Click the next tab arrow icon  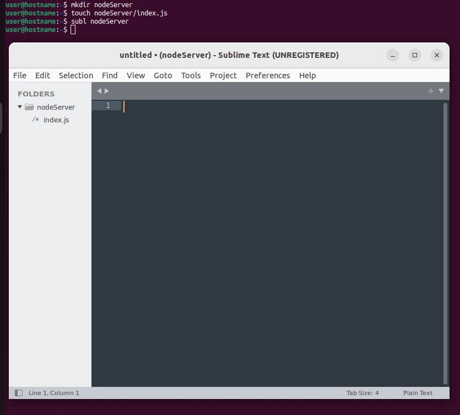point(107,91)
